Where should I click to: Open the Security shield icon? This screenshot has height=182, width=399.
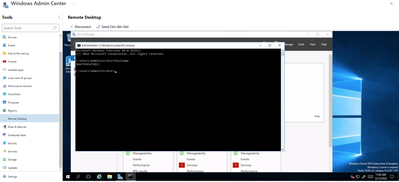[x=4, y=143]
